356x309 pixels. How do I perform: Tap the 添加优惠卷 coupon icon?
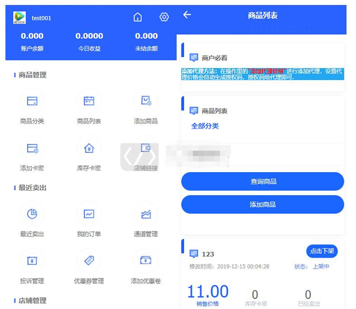[145, 261]
